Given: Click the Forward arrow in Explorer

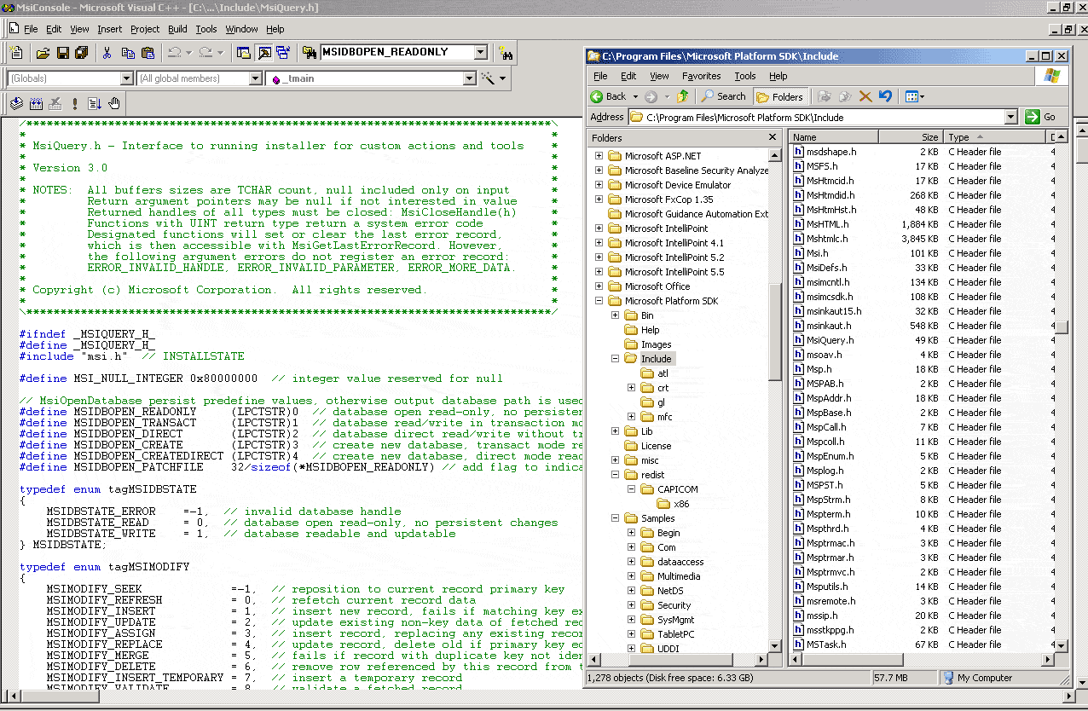Looking at the screenshot, I should 651,96.
